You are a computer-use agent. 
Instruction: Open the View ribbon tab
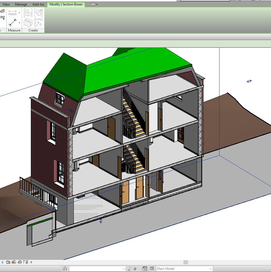(x=6, y=4)
